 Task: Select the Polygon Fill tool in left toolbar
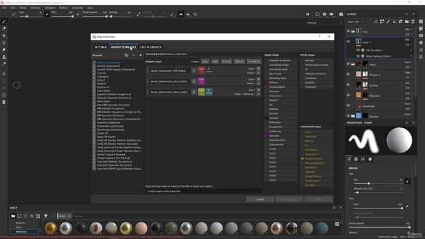(4, 42)
